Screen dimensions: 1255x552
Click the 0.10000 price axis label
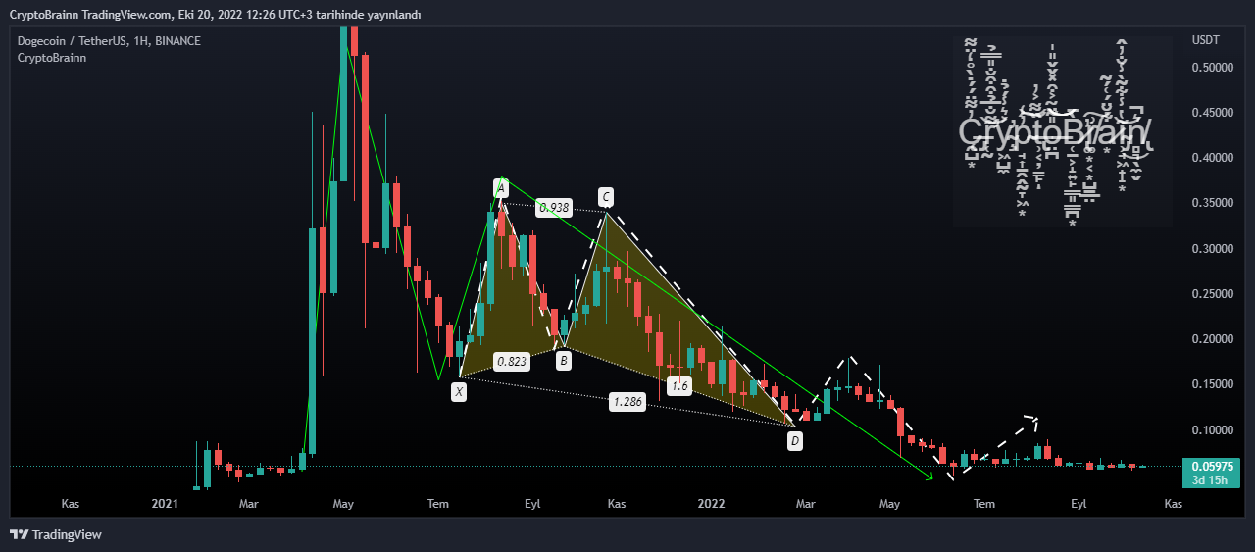click(1212, 430)
